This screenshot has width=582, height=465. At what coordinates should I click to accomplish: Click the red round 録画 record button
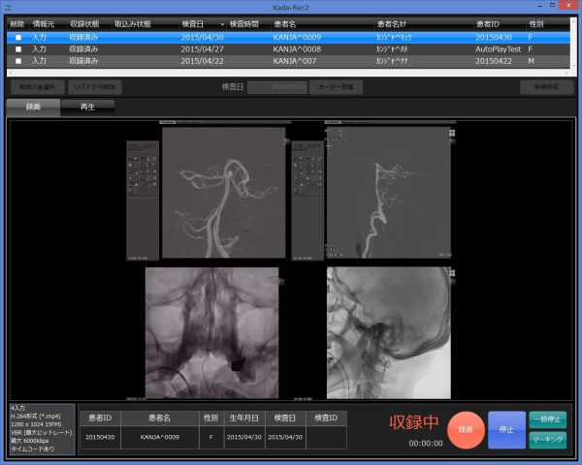466,429
